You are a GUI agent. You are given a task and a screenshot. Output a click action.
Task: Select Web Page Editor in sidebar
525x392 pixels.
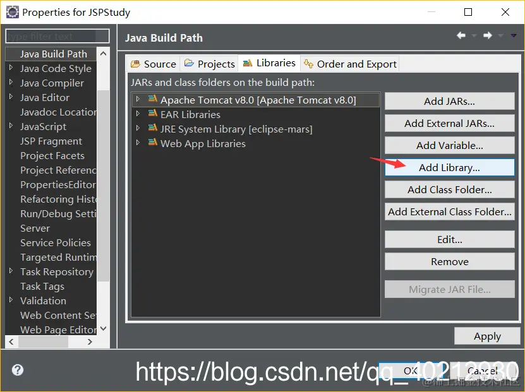[58, 330]
